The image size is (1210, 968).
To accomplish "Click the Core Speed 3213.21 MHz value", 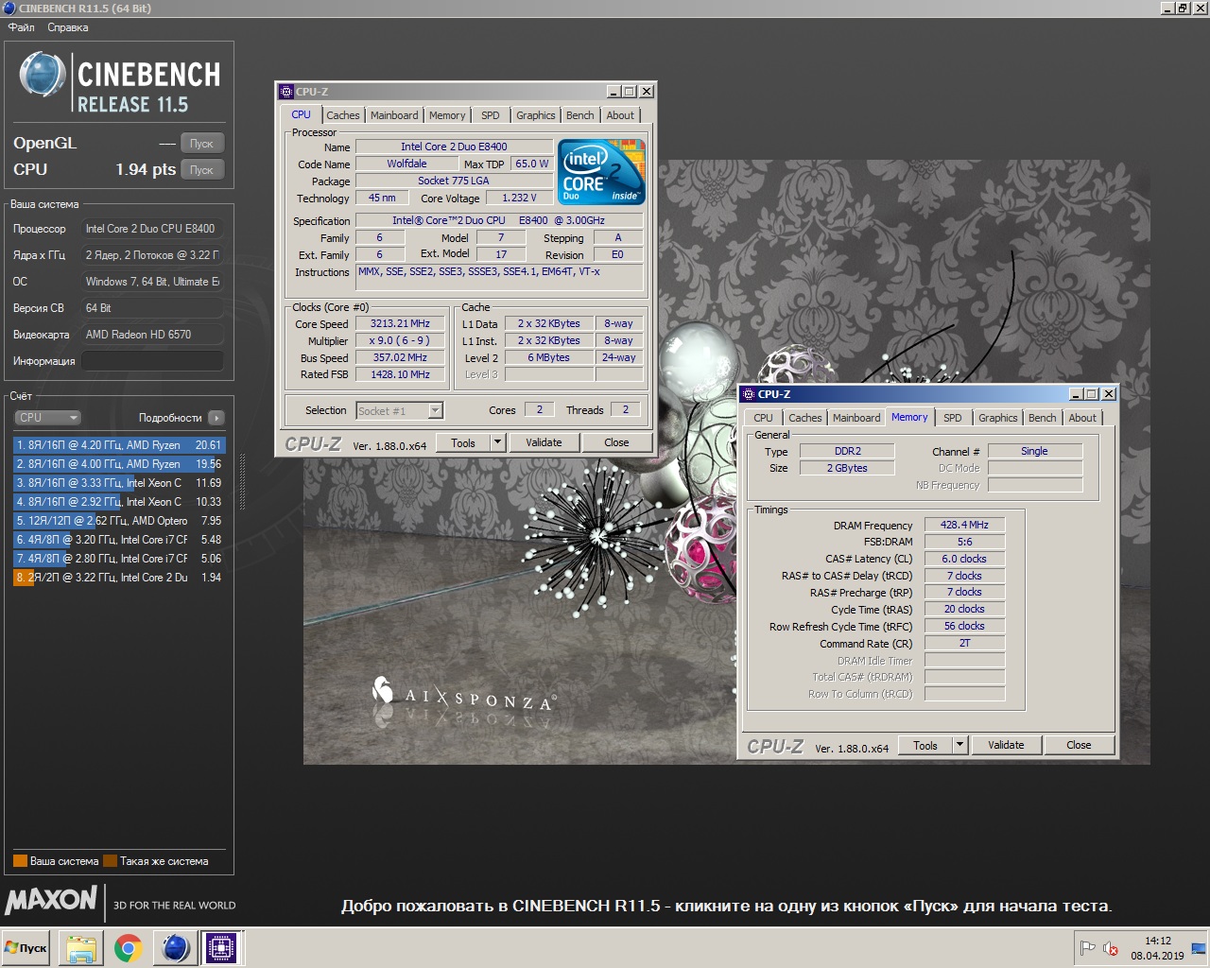I will click(x=400, y=323).
